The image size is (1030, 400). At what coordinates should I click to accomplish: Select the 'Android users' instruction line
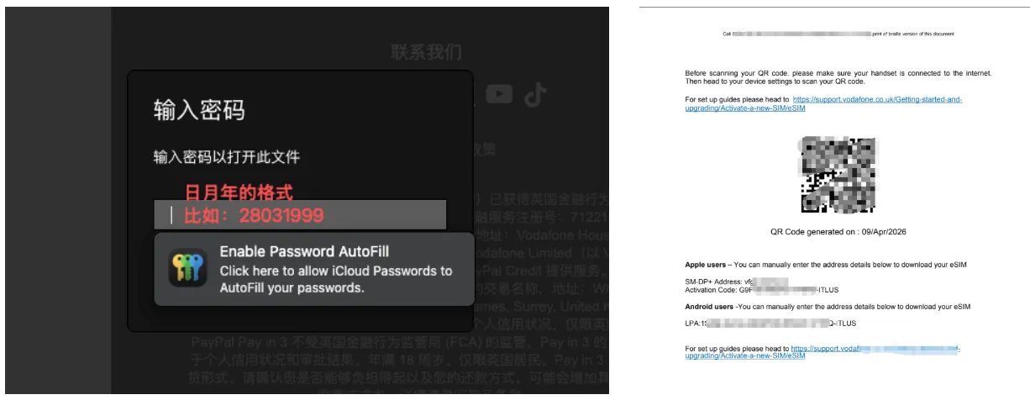coord(829,306)
